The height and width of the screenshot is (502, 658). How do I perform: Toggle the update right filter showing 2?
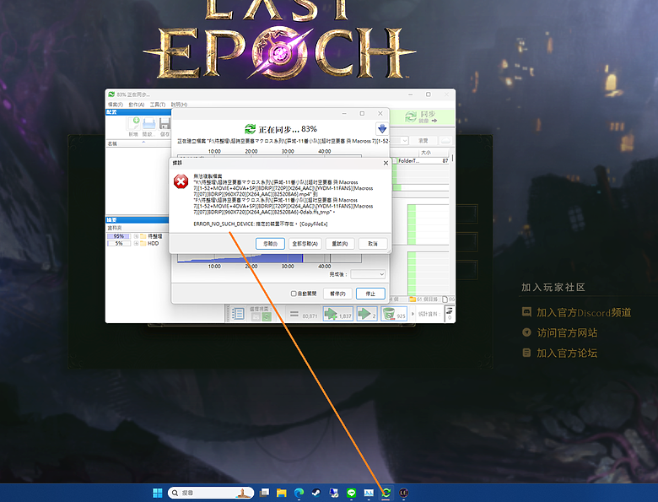click(367, 314)
